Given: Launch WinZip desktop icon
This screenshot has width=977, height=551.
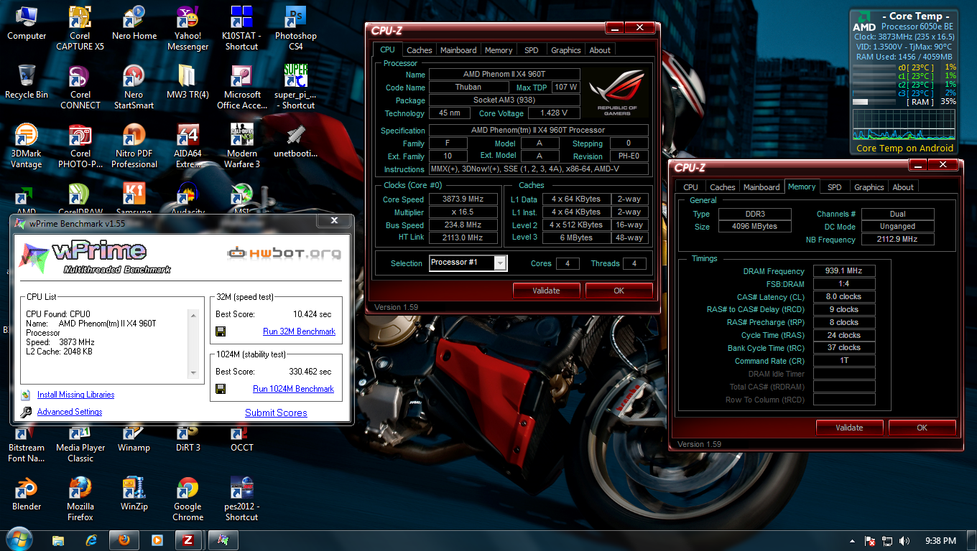Looking at the screenshot, I should tap(134, 494).
